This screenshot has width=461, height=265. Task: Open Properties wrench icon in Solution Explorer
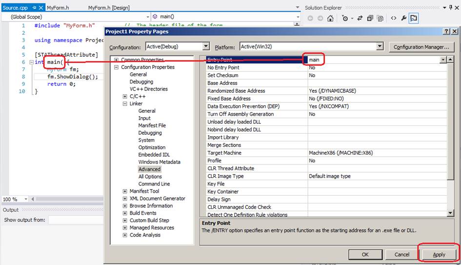[404, 19]
